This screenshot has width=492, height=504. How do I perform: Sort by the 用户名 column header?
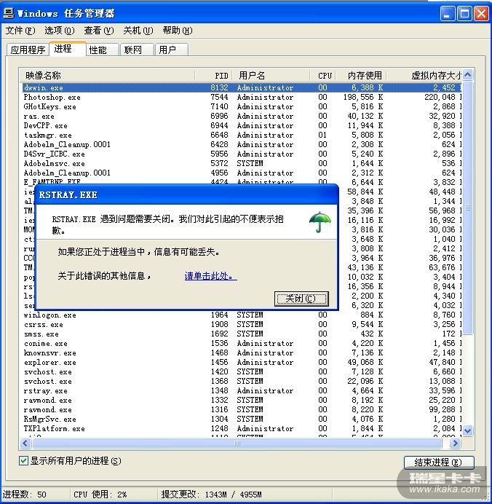tap(271, 76)
